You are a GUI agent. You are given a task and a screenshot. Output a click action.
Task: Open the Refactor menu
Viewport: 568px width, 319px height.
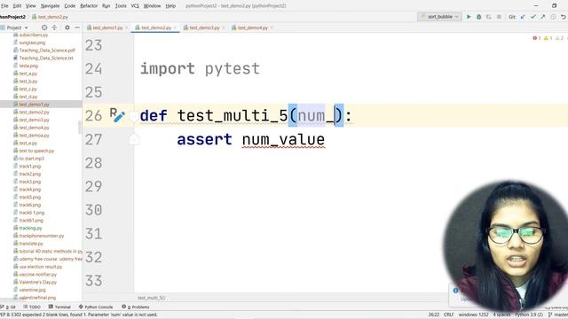pos(89,6)
